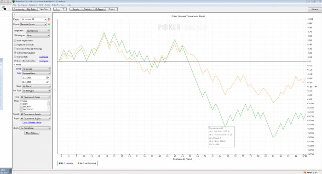The width and height of the screenshot is (322, 174).
Task: Open the Hud menu
Action: coord(41,5)
